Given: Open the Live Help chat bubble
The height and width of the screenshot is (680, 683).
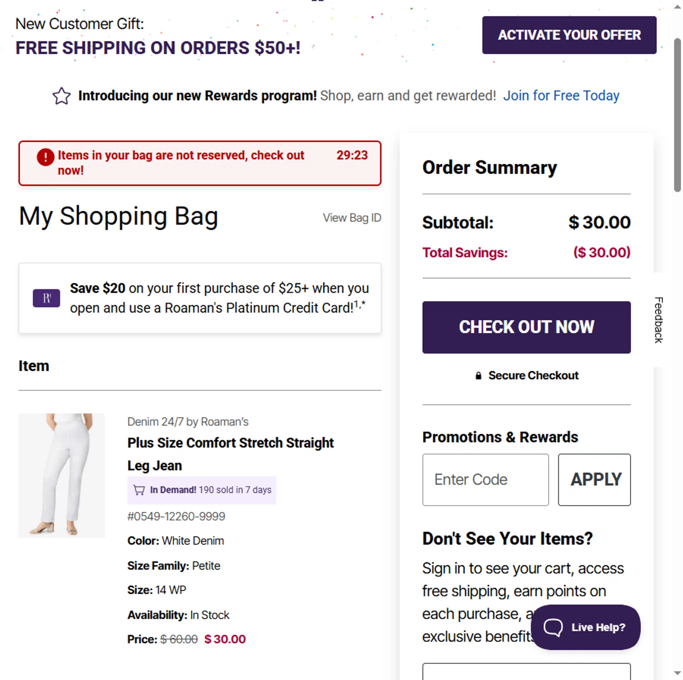Looking at the screenshot, I should tap(585, 627).
